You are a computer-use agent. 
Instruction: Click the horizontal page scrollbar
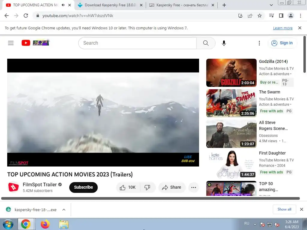point(151,198)
